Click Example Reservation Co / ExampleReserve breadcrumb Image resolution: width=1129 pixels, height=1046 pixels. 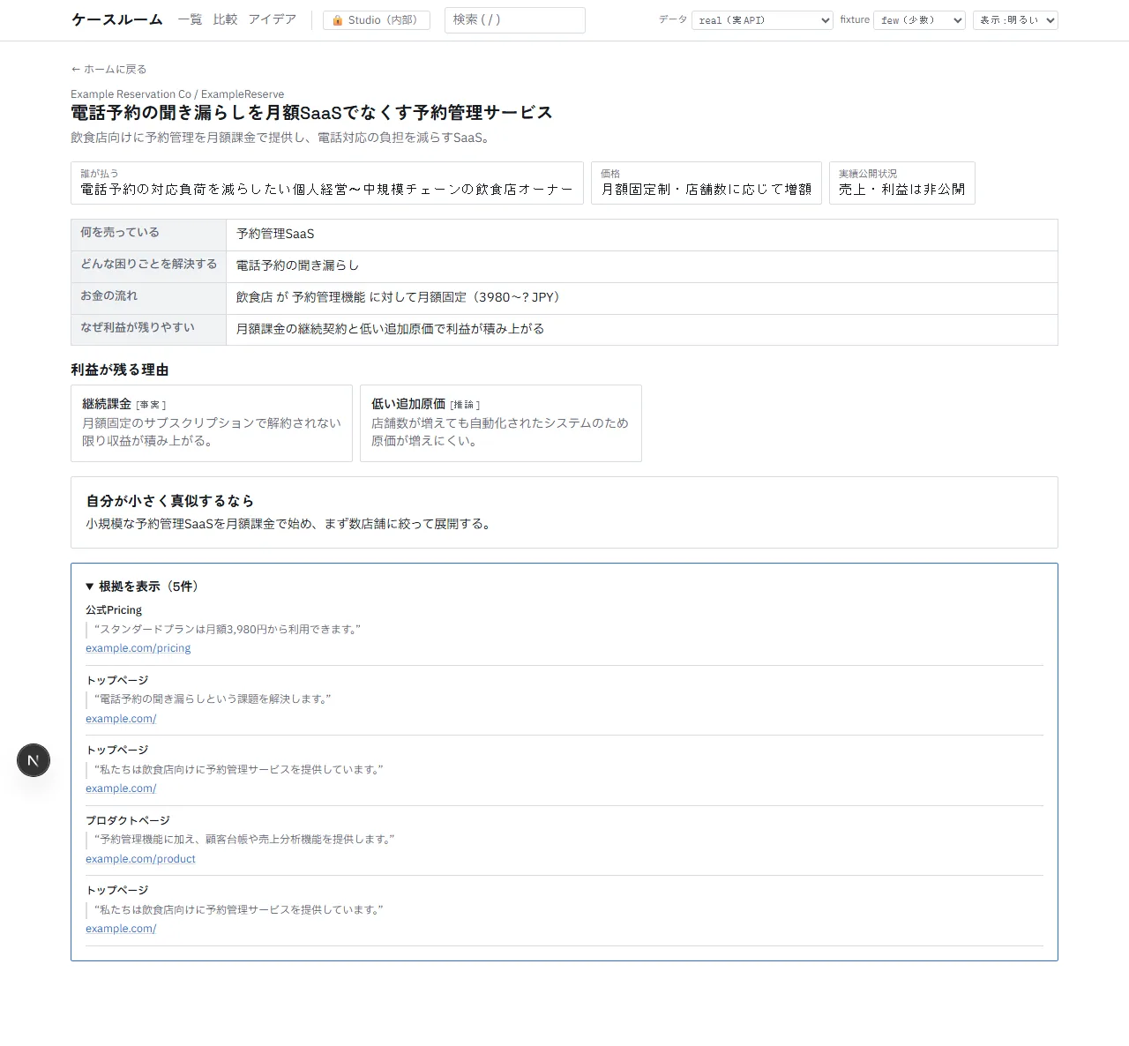(x=177, y=94)
